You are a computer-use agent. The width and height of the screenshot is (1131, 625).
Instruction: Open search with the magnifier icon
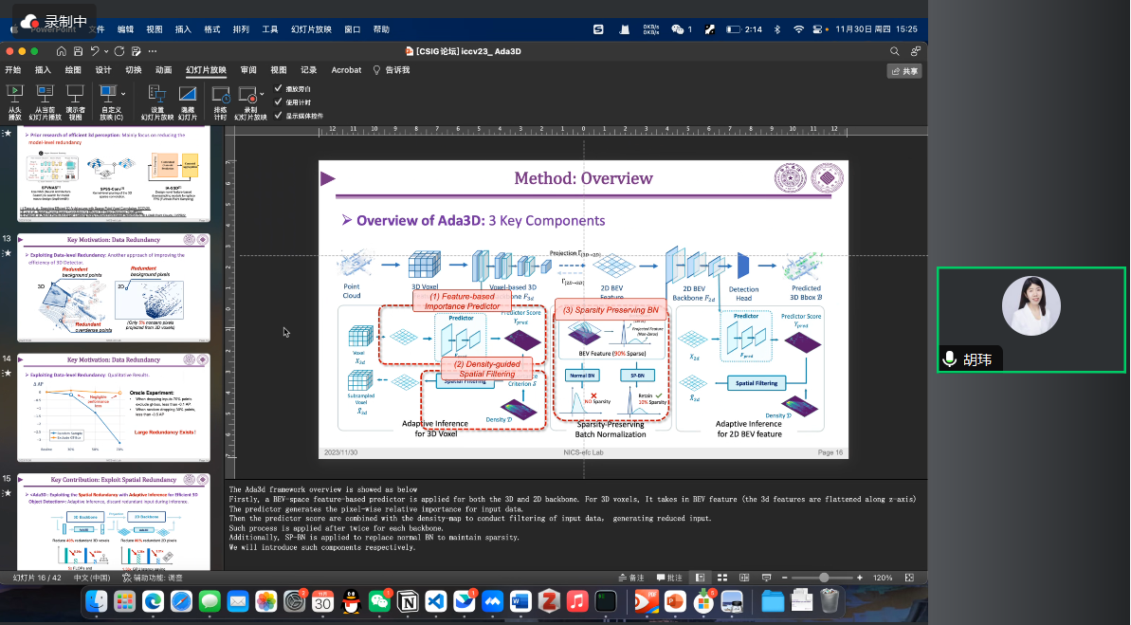[894, 51]
